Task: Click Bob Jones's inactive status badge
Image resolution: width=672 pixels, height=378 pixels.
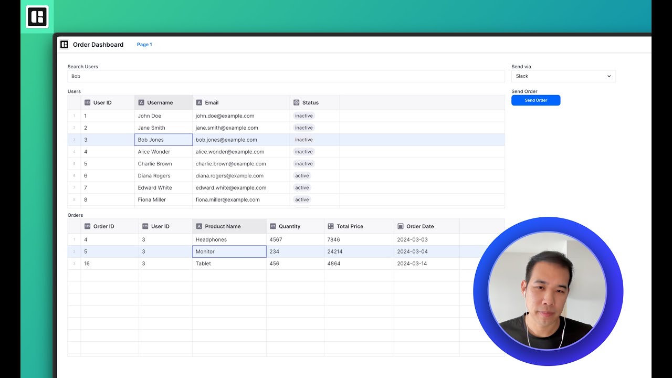Action: coord(304,140)
